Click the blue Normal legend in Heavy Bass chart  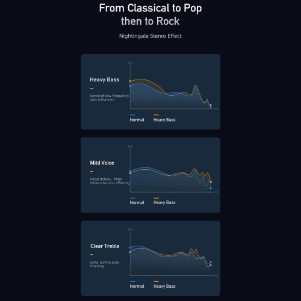[137, 120]
